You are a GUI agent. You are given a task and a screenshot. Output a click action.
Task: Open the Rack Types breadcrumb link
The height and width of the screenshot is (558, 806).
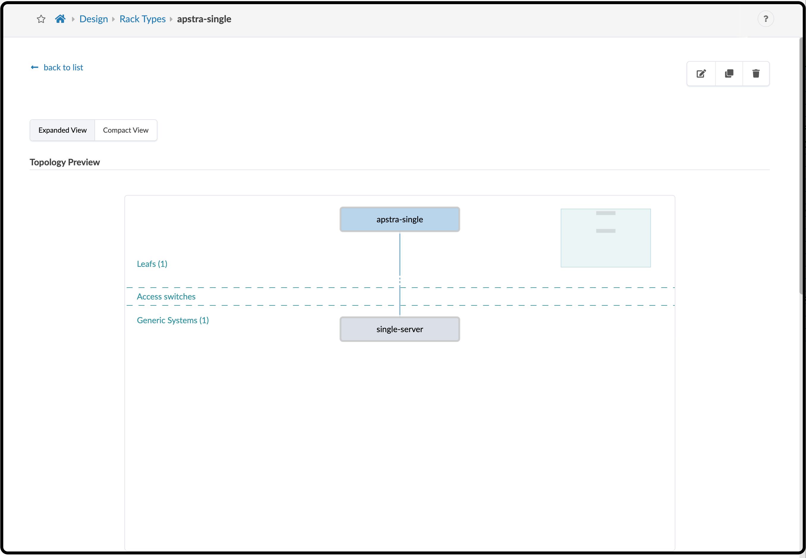142,19
